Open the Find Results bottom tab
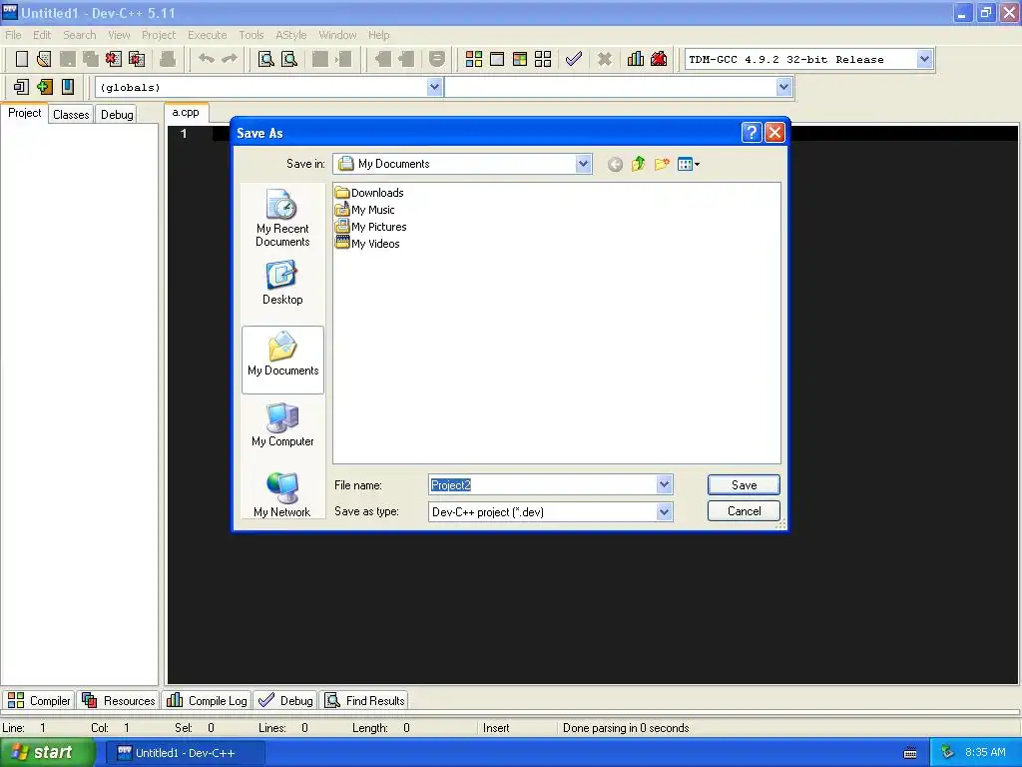Image resolution: width=1022 pixels, height=767 pixels. click(x=364, y=700)
